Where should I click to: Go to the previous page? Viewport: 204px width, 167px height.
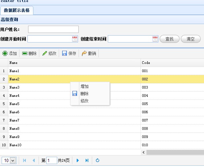pos(34,160)
